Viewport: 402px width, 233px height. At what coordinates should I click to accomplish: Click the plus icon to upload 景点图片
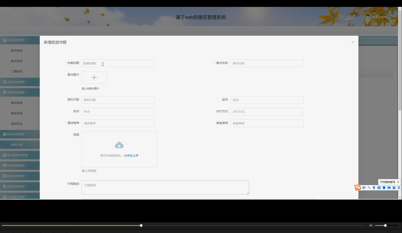pos(94,77)
